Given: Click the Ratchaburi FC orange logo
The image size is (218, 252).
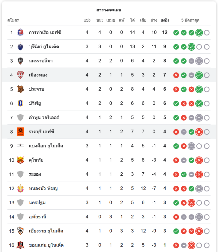Looking at the screenshot, I should coord(20,132).
